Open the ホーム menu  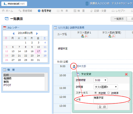click(x=8, y=11)
